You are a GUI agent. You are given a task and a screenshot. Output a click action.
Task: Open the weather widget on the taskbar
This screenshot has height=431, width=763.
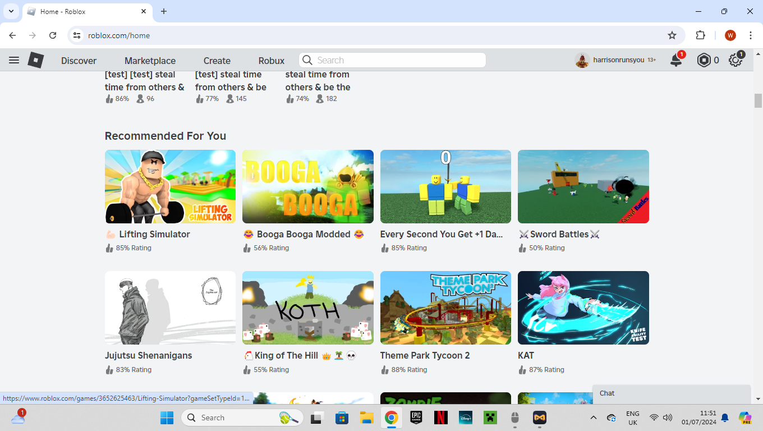pos(18,418)
